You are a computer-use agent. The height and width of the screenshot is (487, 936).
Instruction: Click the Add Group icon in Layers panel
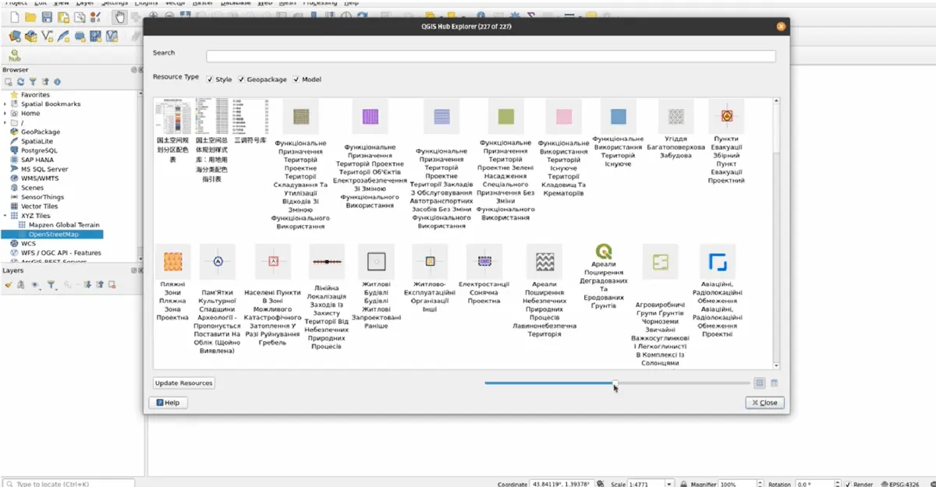(x=21, y=285)
